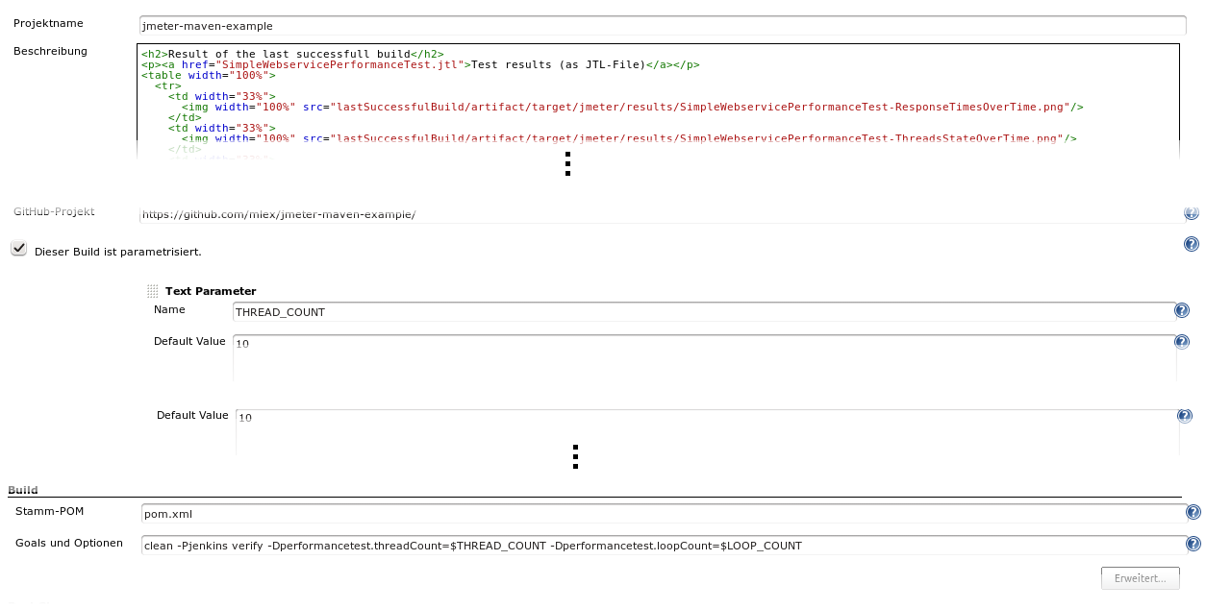Click the lower Default Value text area

pyautogui.click(x=707, y=430)
